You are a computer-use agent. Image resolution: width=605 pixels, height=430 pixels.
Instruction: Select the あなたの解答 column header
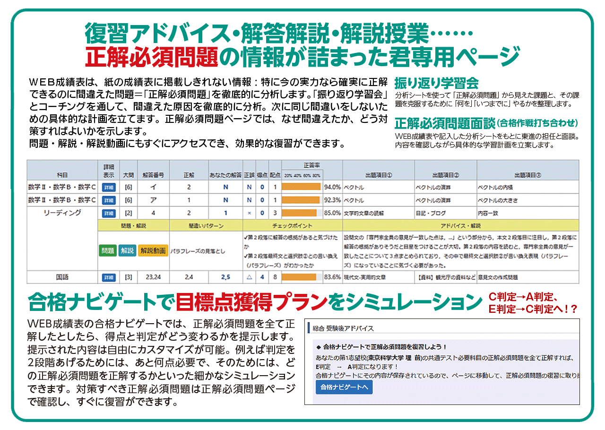(x=225, y=175)
